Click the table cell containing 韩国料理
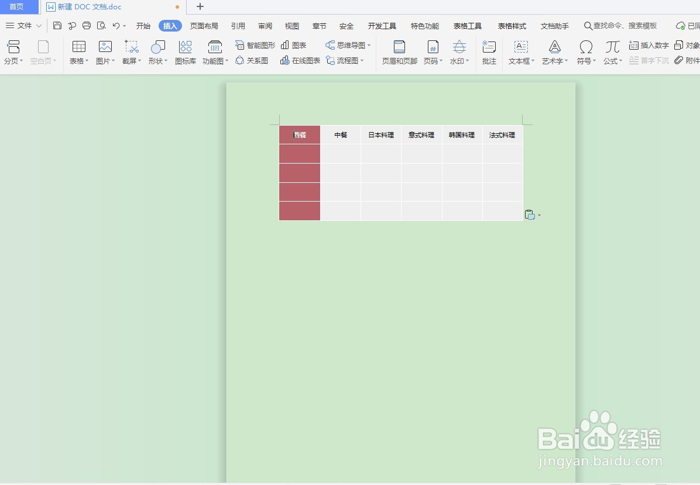Screen dimensions: 700x485 [462, 134]
